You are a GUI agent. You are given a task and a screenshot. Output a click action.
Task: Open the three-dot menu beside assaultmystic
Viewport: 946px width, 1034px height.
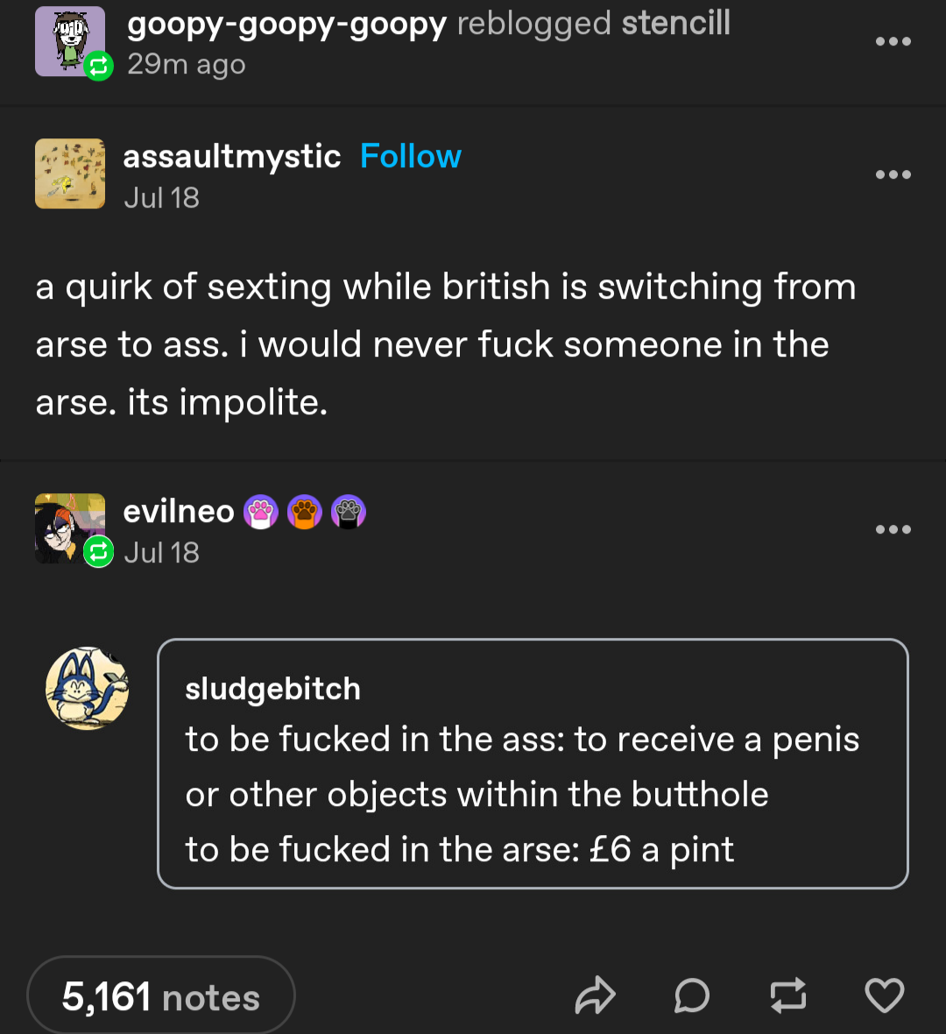pos(893,174)
